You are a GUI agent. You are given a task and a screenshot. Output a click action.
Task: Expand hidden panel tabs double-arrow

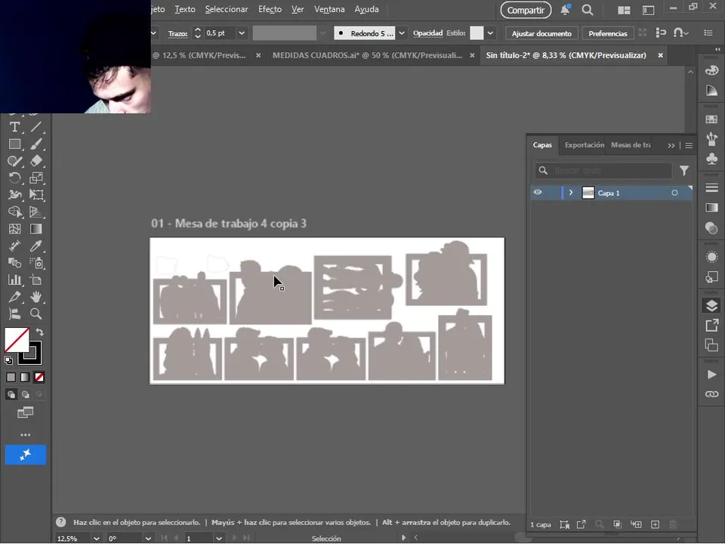[671, 146]
